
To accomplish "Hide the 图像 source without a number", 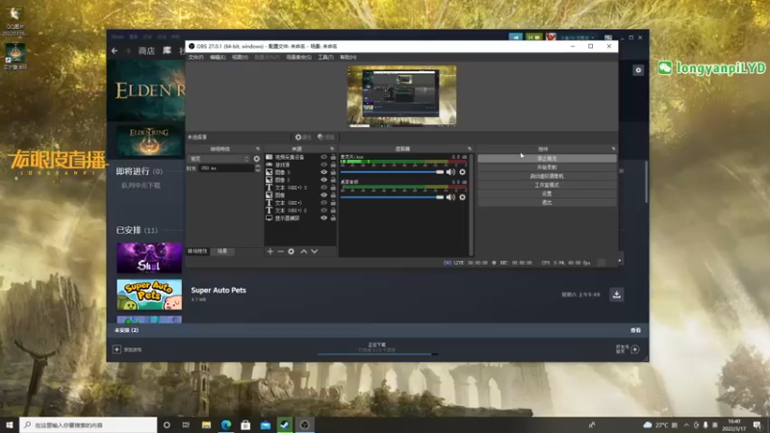I will (323, 195).
